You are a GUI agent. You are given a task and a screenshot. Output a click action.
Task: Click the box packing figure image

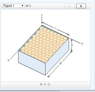[x=45, y=46]
